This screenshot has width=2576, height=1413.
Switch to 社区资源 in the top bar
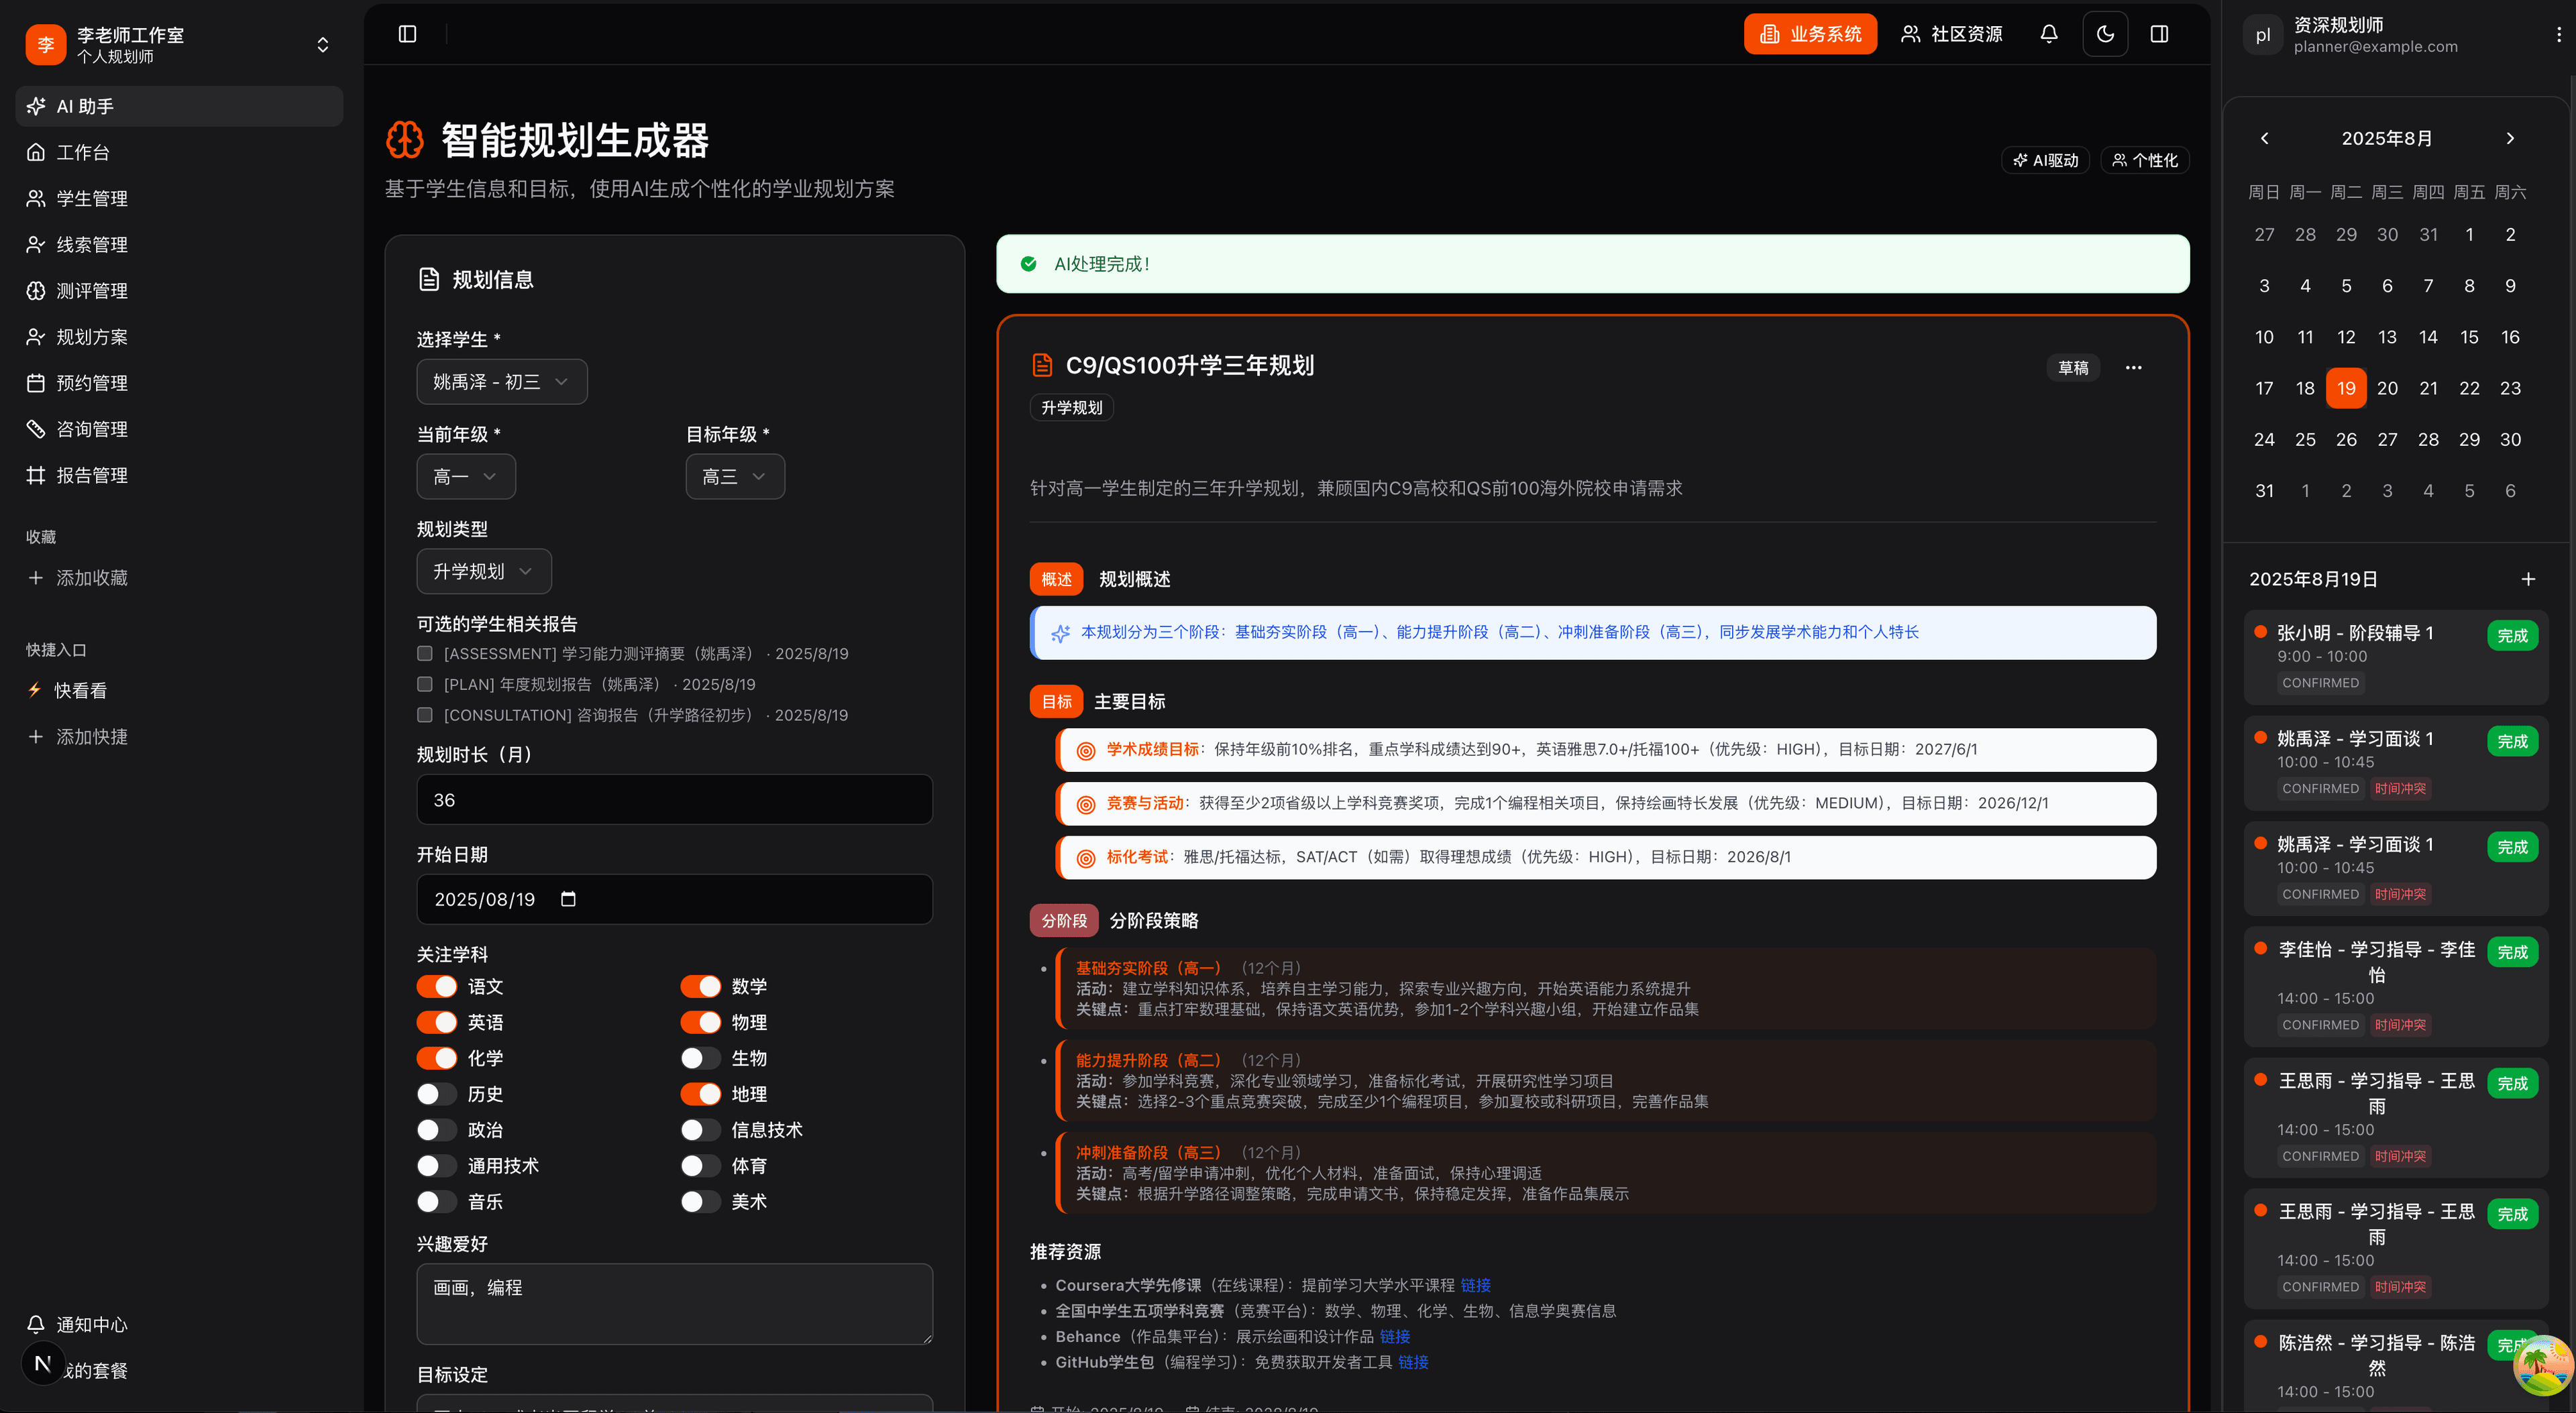(x=1951, y=33)
